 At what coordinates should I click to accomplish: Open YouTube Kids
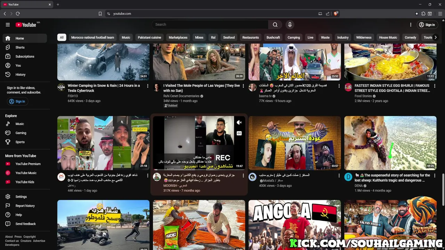point(24,182)
